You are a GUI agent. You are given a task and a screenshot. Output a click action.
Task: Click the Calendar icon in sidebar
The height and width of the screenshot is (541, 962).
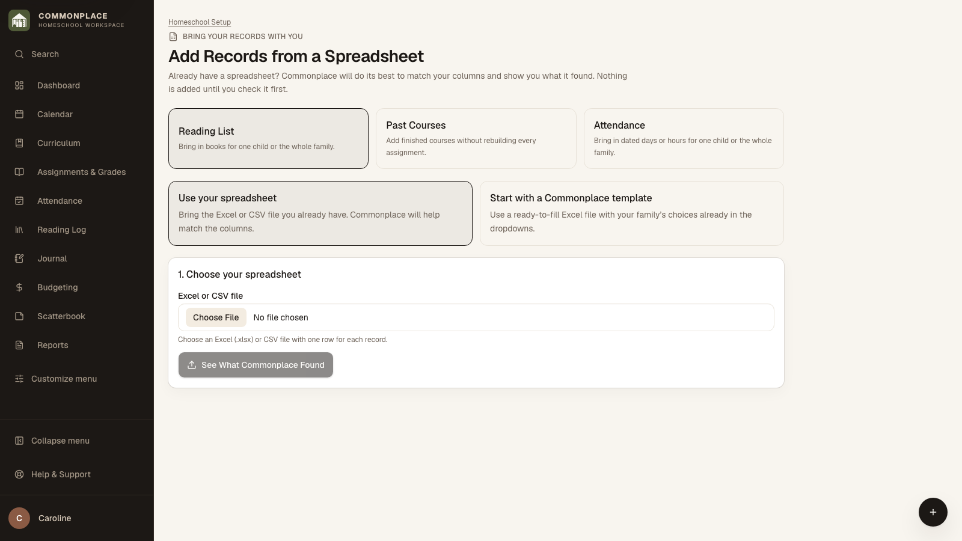19,114
